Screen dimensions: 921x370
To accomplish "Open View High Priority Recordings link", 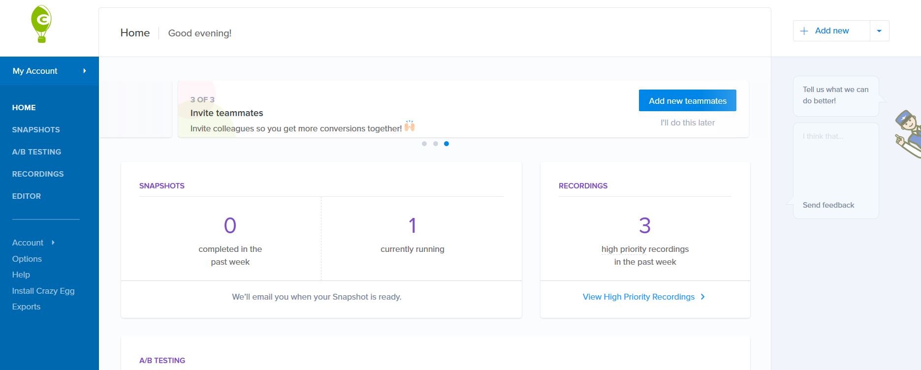I will 638,297.
